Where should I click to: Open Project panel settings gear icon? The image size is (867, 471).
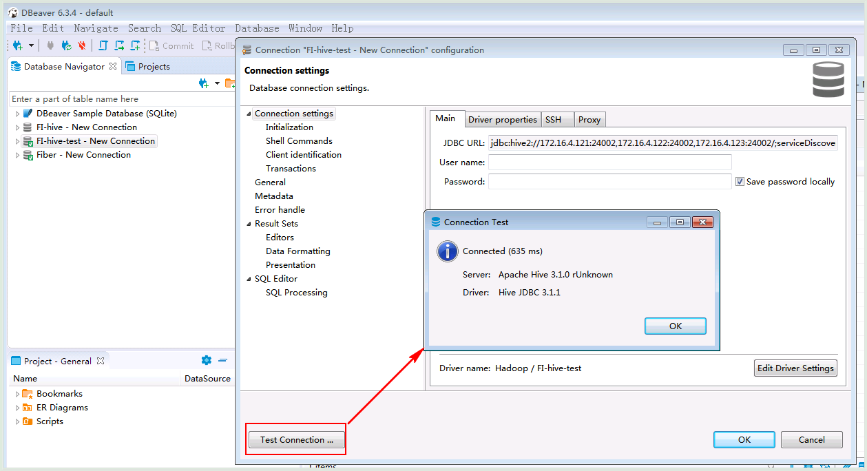pyautogui.click(x=206, y=360)
